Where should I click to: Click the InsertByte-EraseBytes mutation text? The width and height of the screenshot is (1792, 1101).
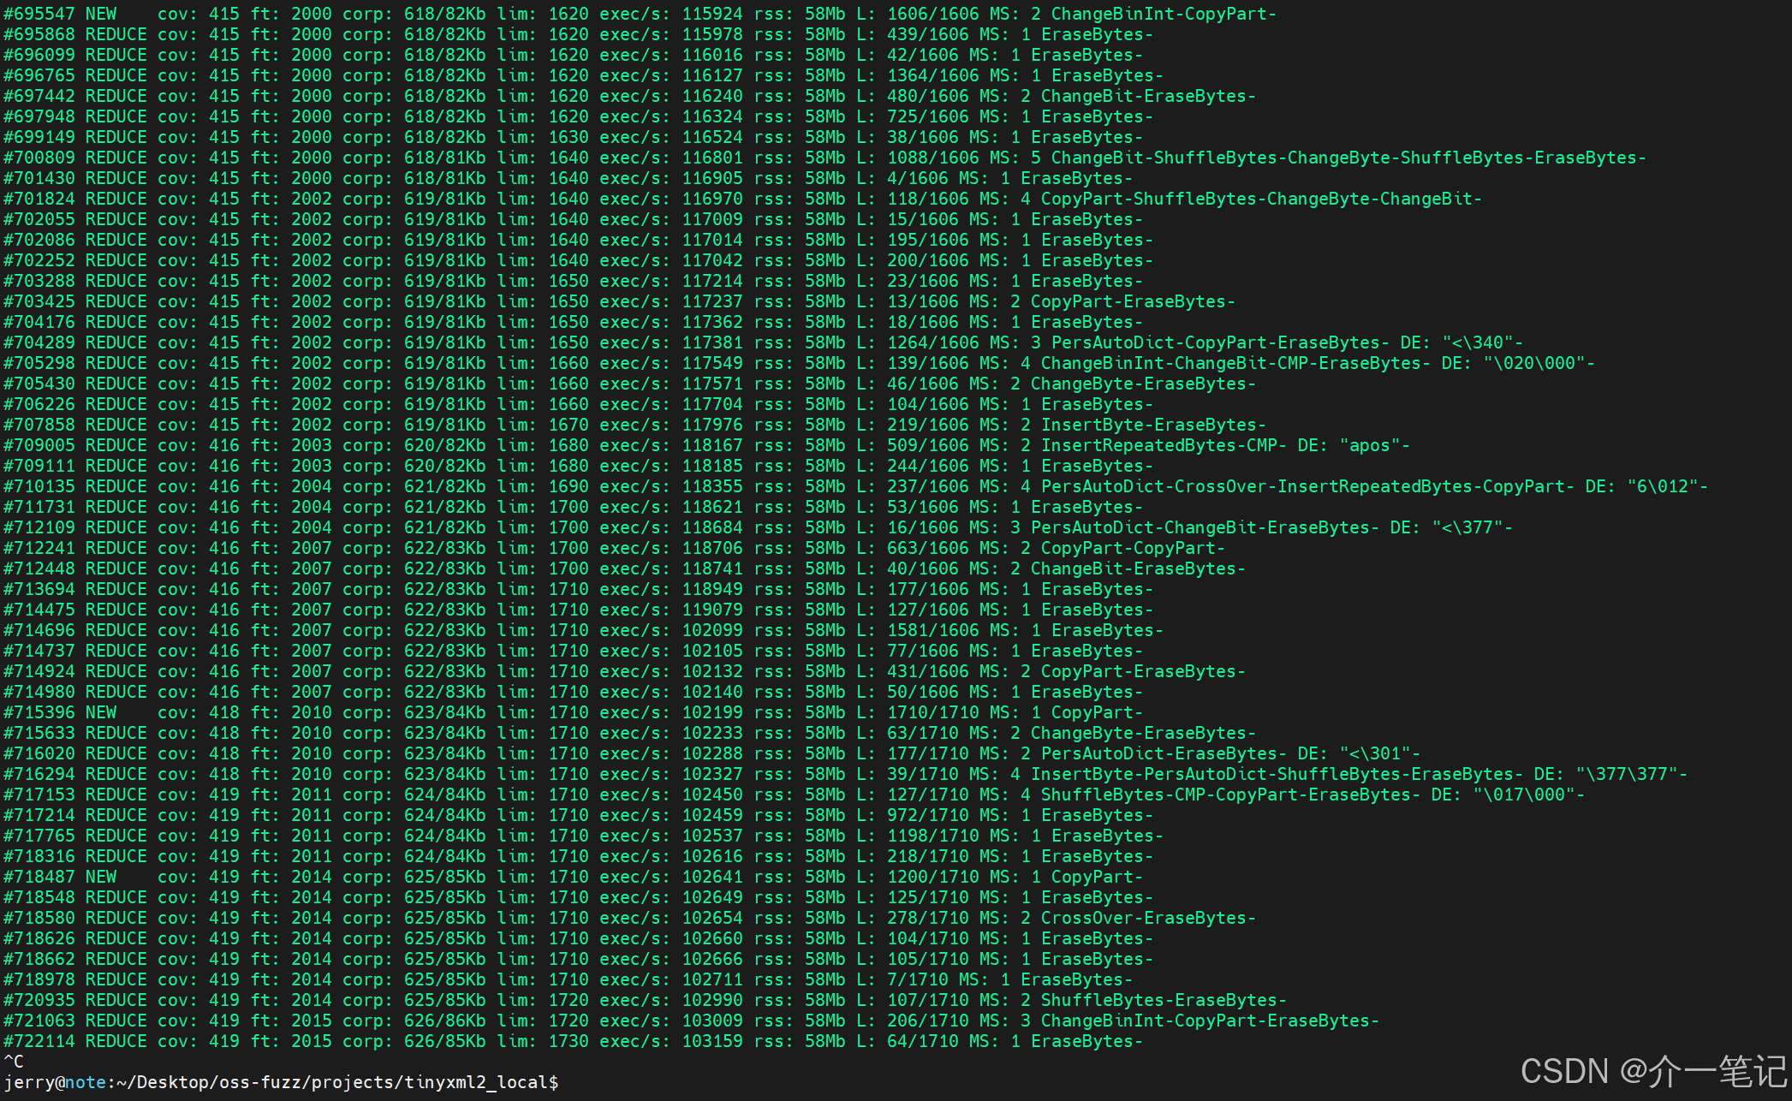coord(1152,425)
